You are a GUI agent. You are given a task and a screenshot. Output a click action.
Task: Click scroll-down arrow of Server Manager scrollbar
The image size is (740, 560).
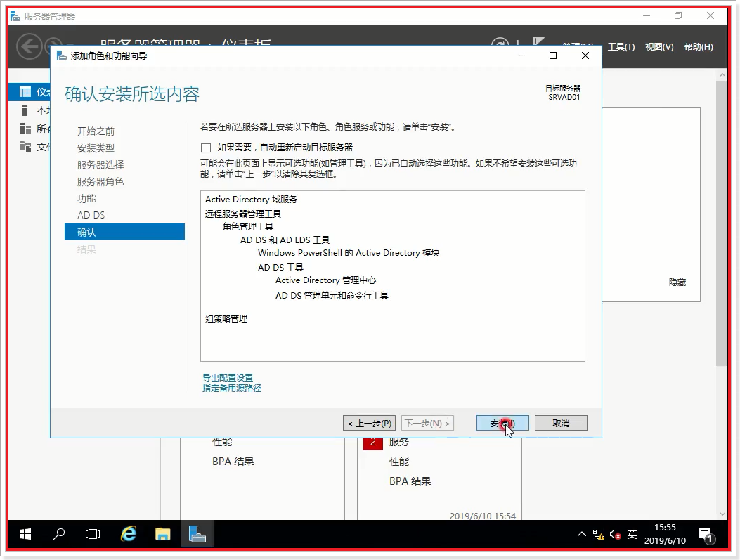pos(722,514)
